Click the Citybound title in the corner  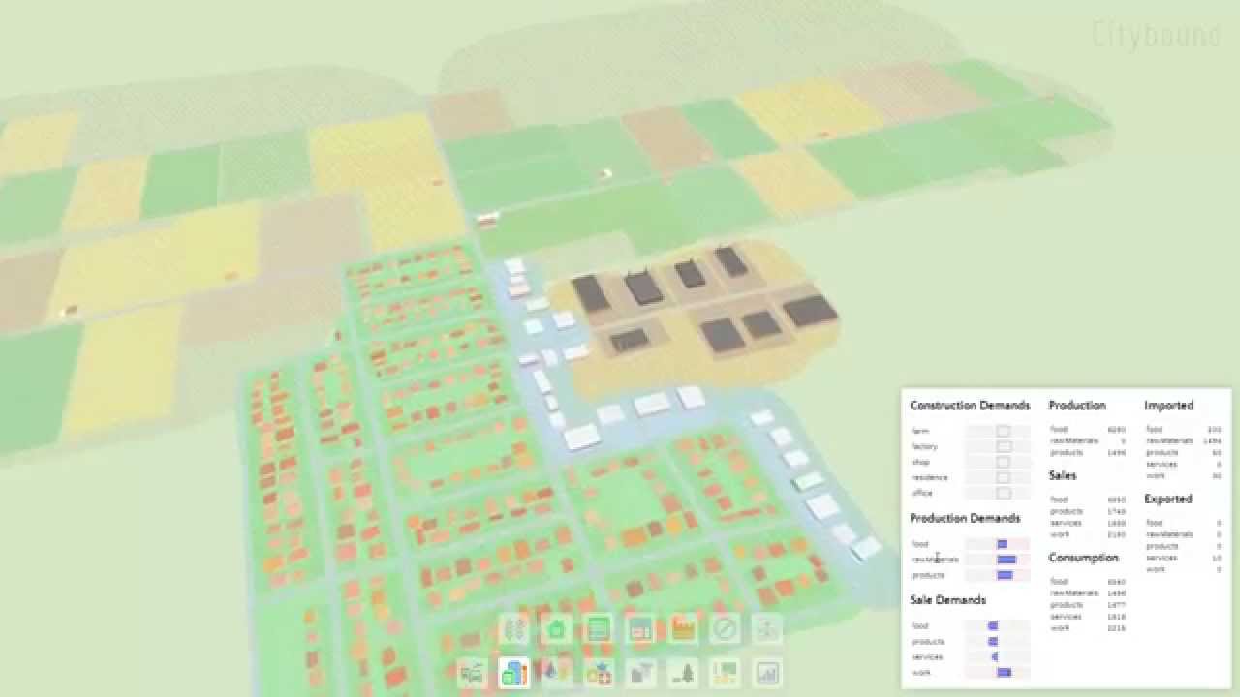(1156, 37)
